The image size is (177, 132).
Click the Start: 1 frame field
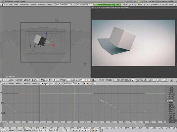pyautogui.click(x=42, y=130)
